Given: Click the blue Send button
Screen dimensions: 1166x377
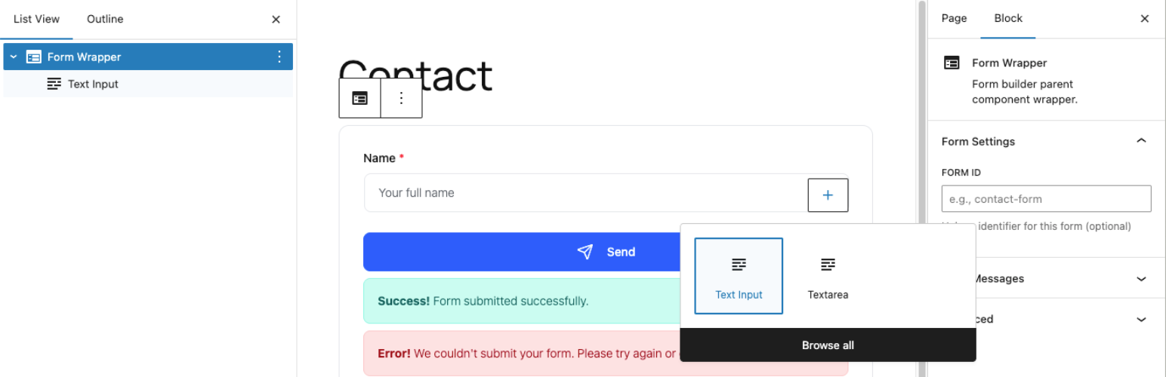Looking at the screenshot, I should (521, 252).
